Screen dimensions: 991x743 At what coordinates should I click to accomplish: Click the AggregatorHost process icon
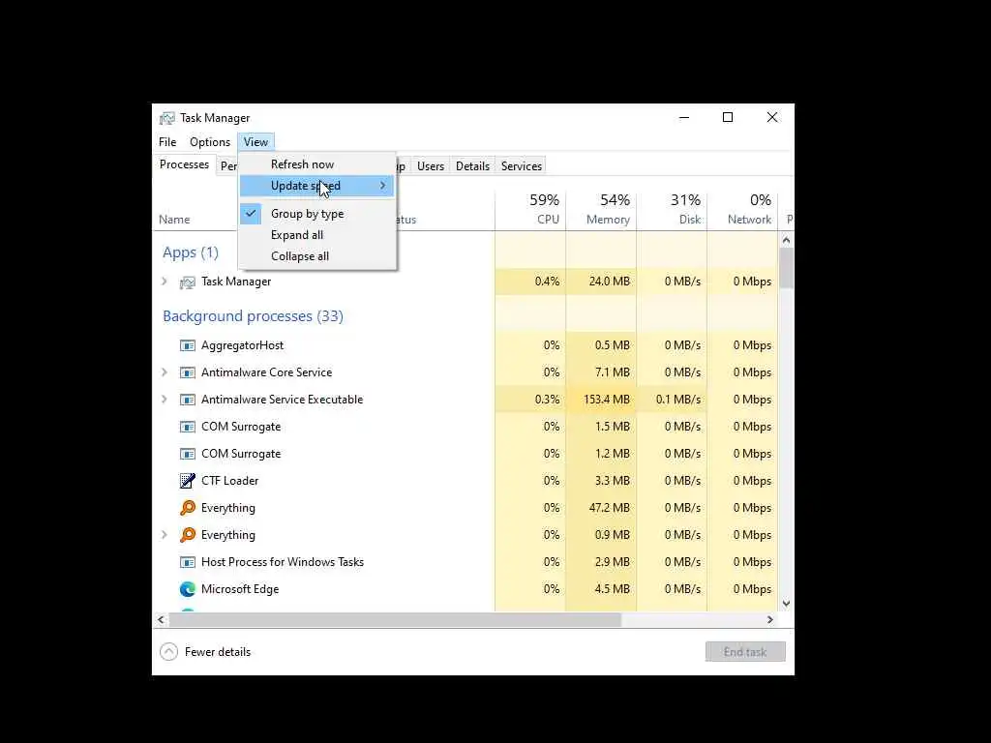(x=187, y=345)
